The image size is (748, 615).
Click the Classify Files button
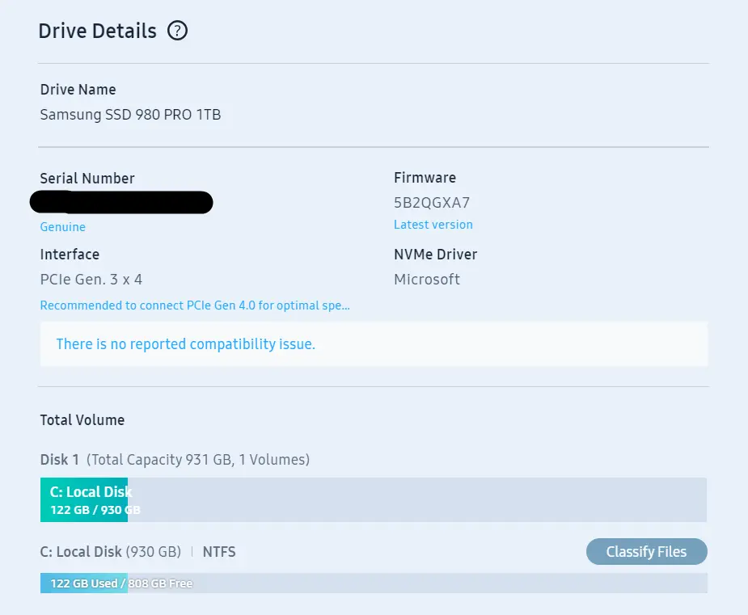646,552
